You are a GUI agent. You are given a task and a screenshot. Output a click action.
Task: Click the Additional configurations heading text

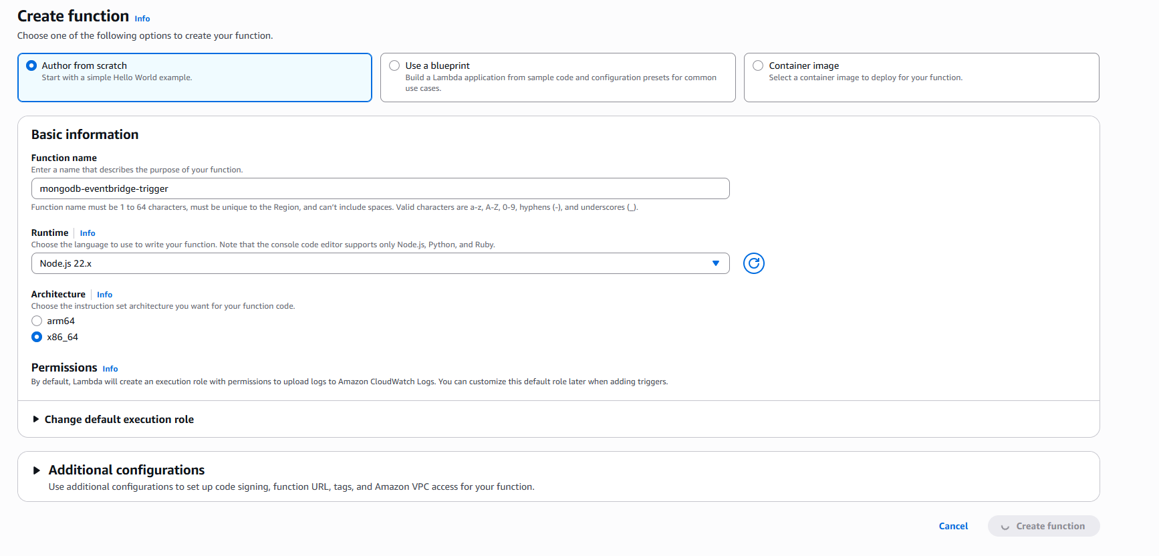point(126,470)
